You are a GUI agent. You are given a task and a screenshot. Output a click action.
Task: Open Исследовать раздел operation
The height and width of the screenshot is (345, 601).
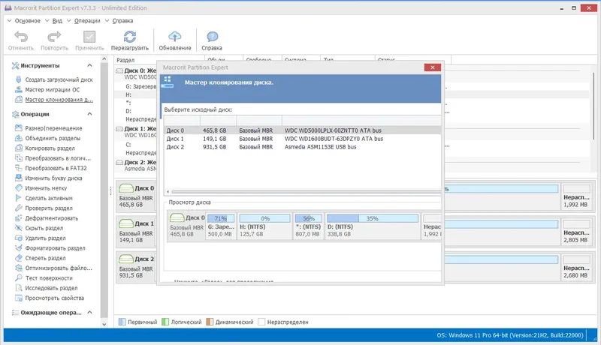[51, 288]
